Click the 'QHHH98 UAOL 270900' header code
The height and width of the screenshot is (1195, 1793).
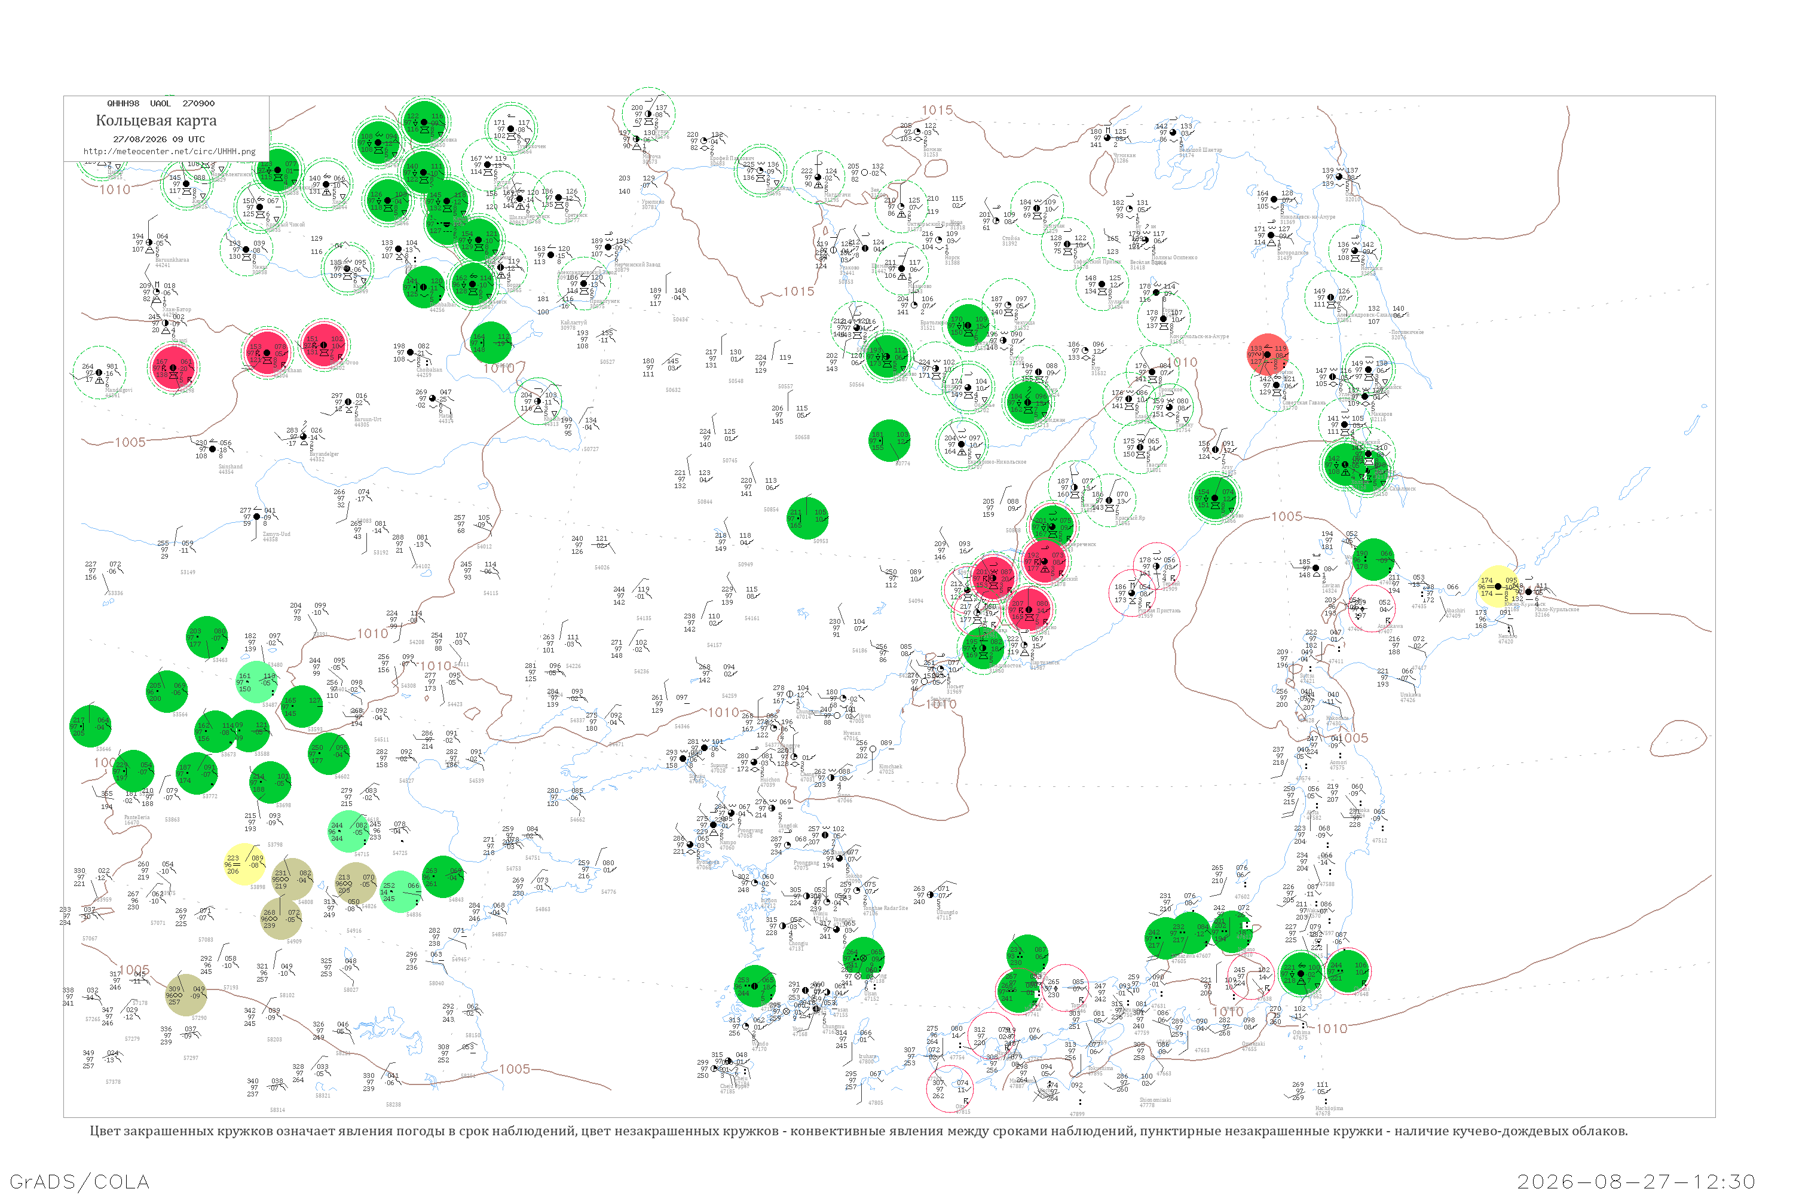click(x=161, y=103)
